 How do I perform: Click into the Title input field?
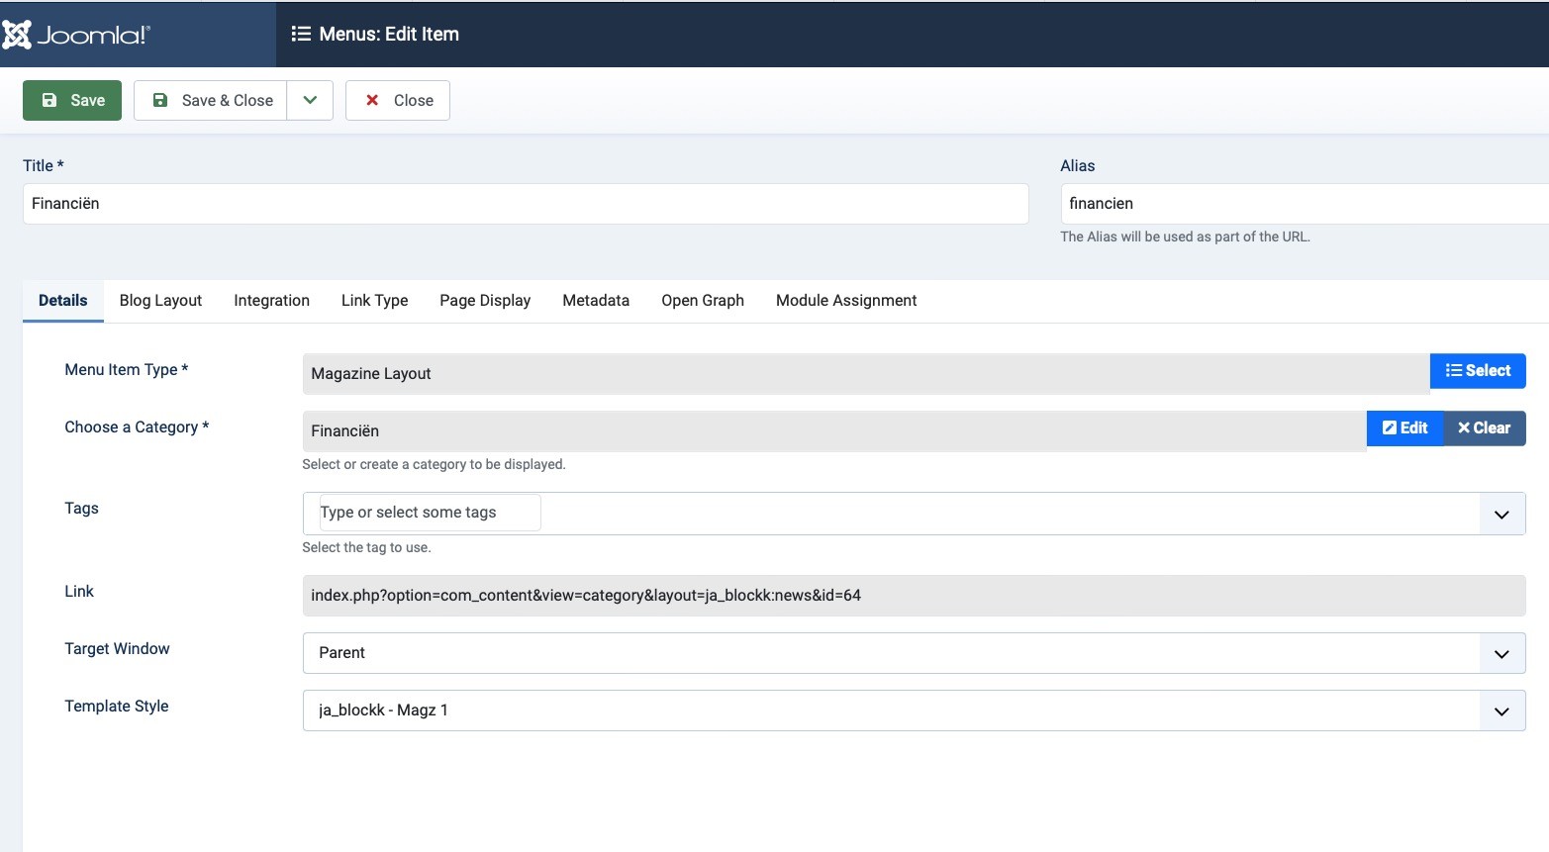click(x=525, y=204)
